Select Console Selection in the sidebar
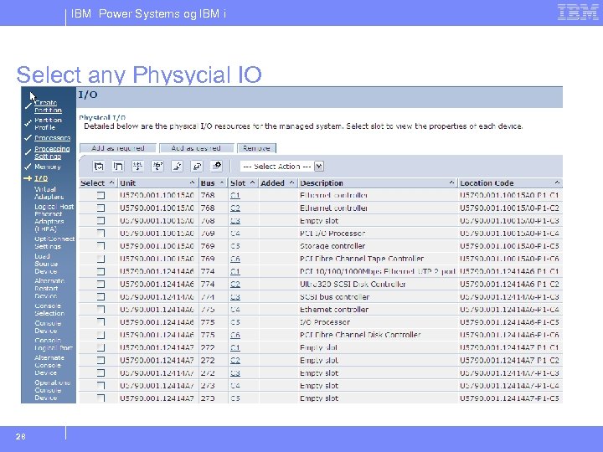603x452 pixels. pos(49,310)
